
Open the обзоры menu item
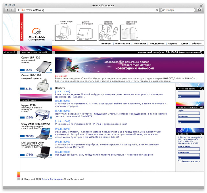[x=197, y=44]
